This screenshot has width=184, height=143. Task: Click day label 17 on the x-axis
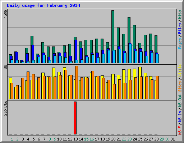[x=97, y=139]
